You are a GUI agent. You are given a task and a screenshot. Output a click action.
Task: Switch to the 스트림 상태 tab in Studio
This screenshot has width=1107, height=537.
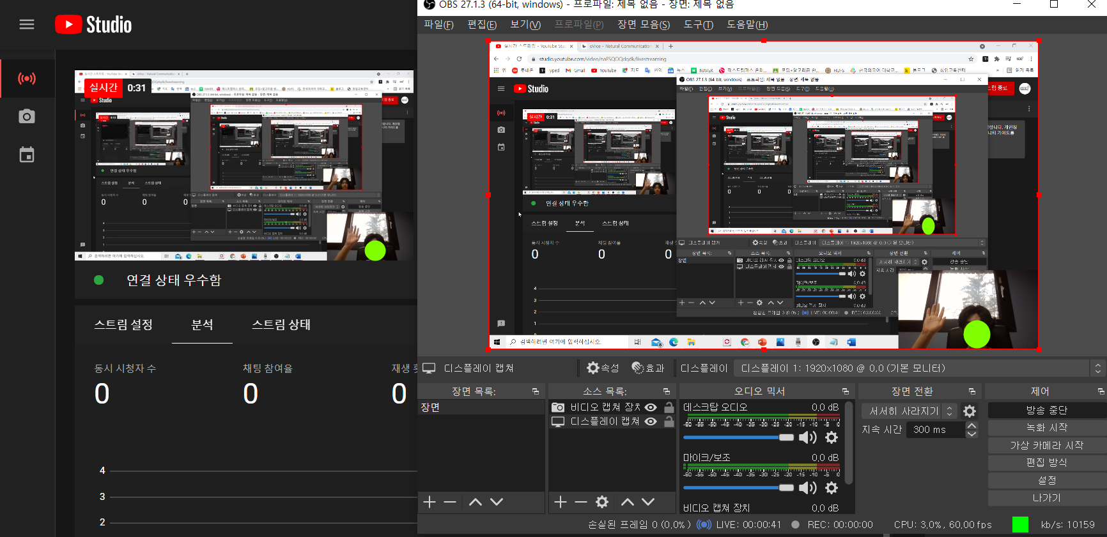[x=281, y=324]
